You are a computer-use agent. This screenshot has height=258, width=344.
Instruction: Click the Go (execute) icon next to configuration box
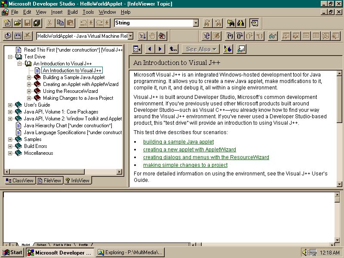click(x=142, y=36)
